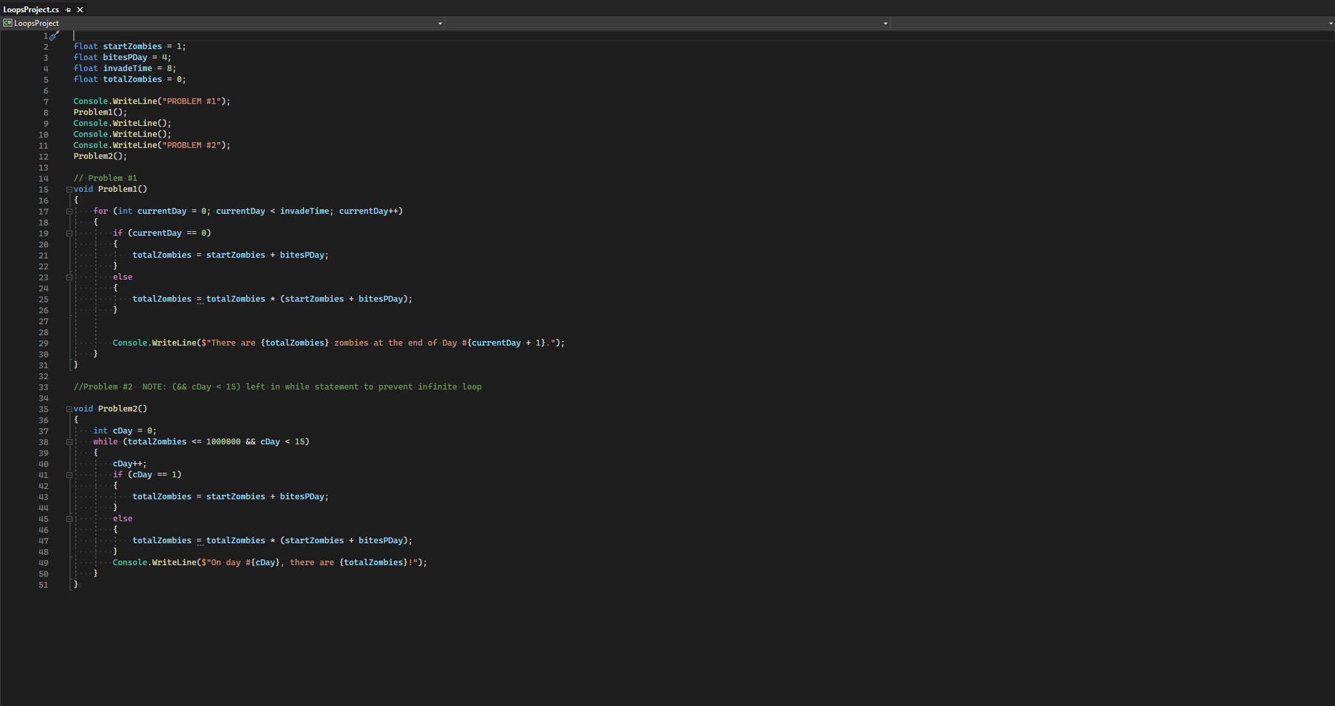The width and height of the screenshot is (1335, 706).
Task: Select the LoopsProject.cs document tab
Action: click(31, 10)
